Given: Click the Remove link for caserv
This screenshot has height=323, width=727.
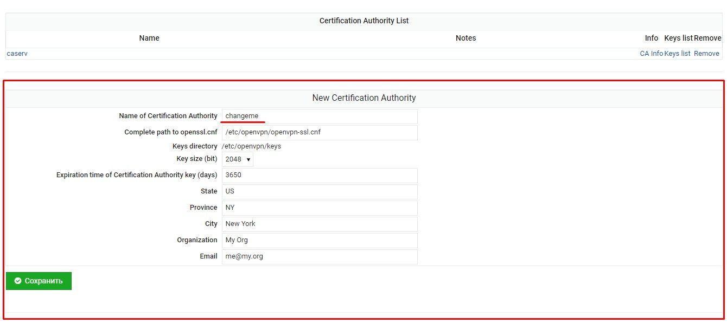Looking at the screenshot, I should [706, 54].
